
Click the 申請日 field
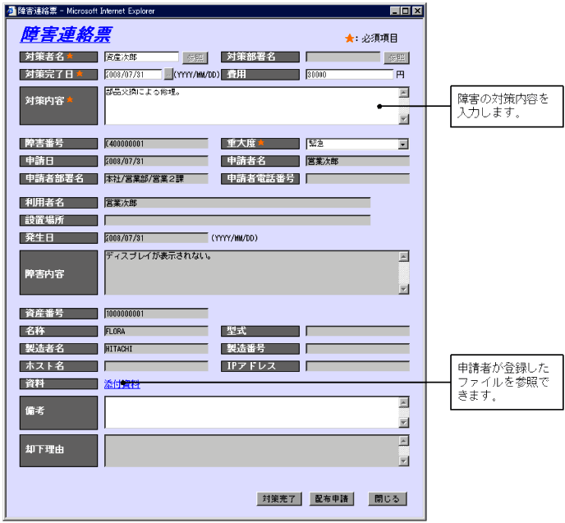(156, 161)
